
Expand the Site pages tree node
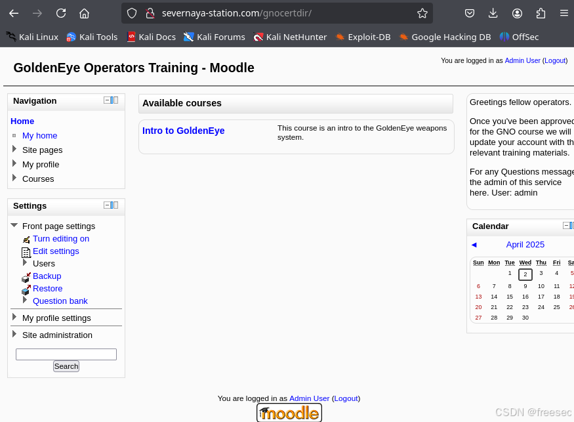(x=14, y=149)
